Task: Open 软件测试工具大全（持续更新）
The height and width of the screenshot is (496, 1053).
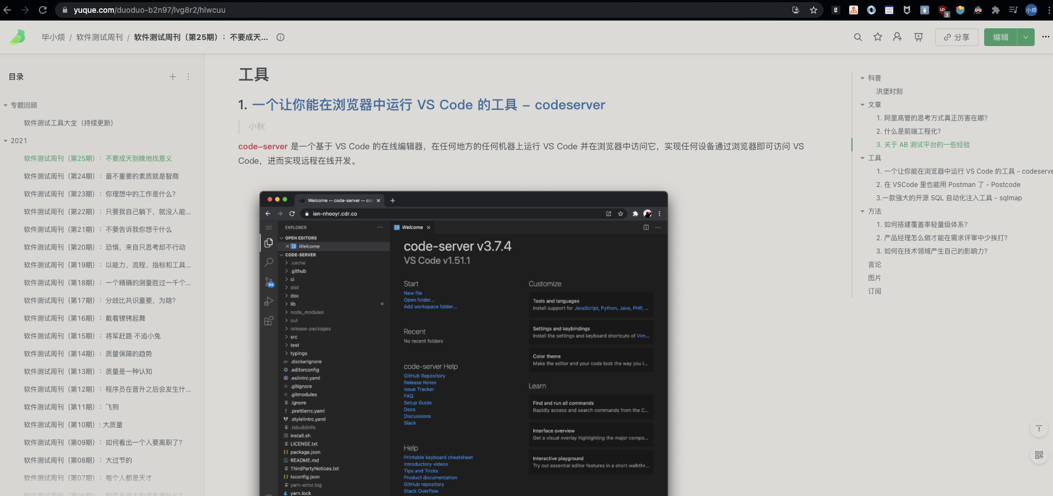Action: point(68,123)
